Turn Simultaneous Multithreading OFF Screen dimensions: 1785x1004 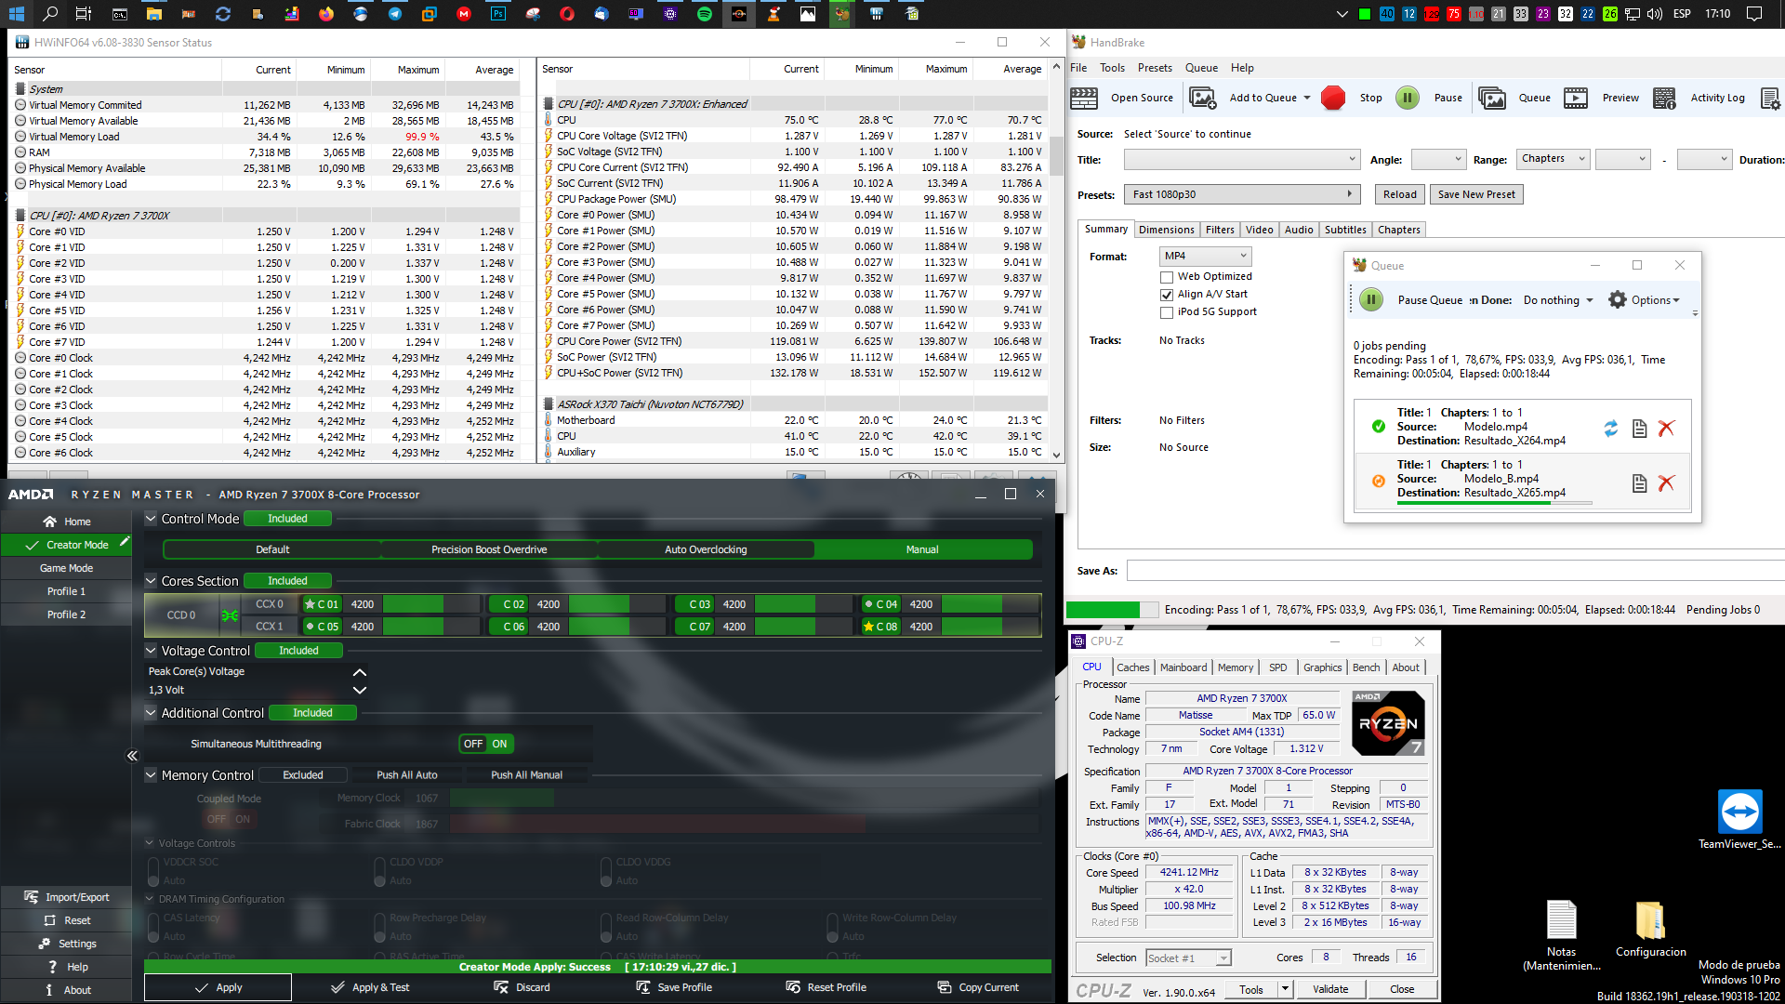point(473,744)
